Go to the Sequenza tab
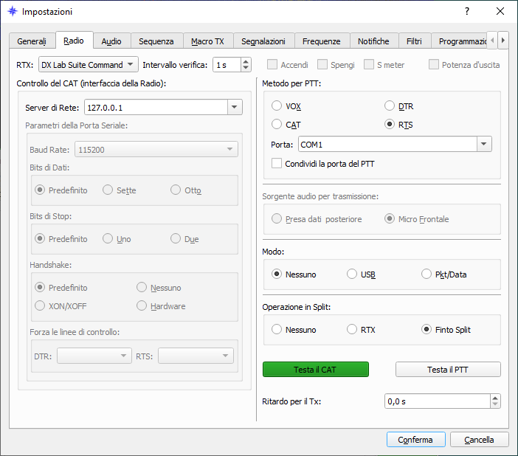This screenshot has height=456, width=518. click(156, 41)
